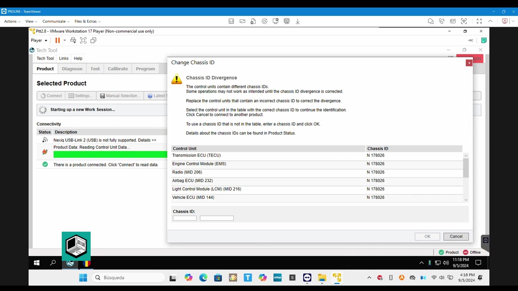Click VMware Send Ctrl+Alt+Del icon
The width and height of the screenshot is (518, 291).
pyautogui.click(x=73, y=40)
